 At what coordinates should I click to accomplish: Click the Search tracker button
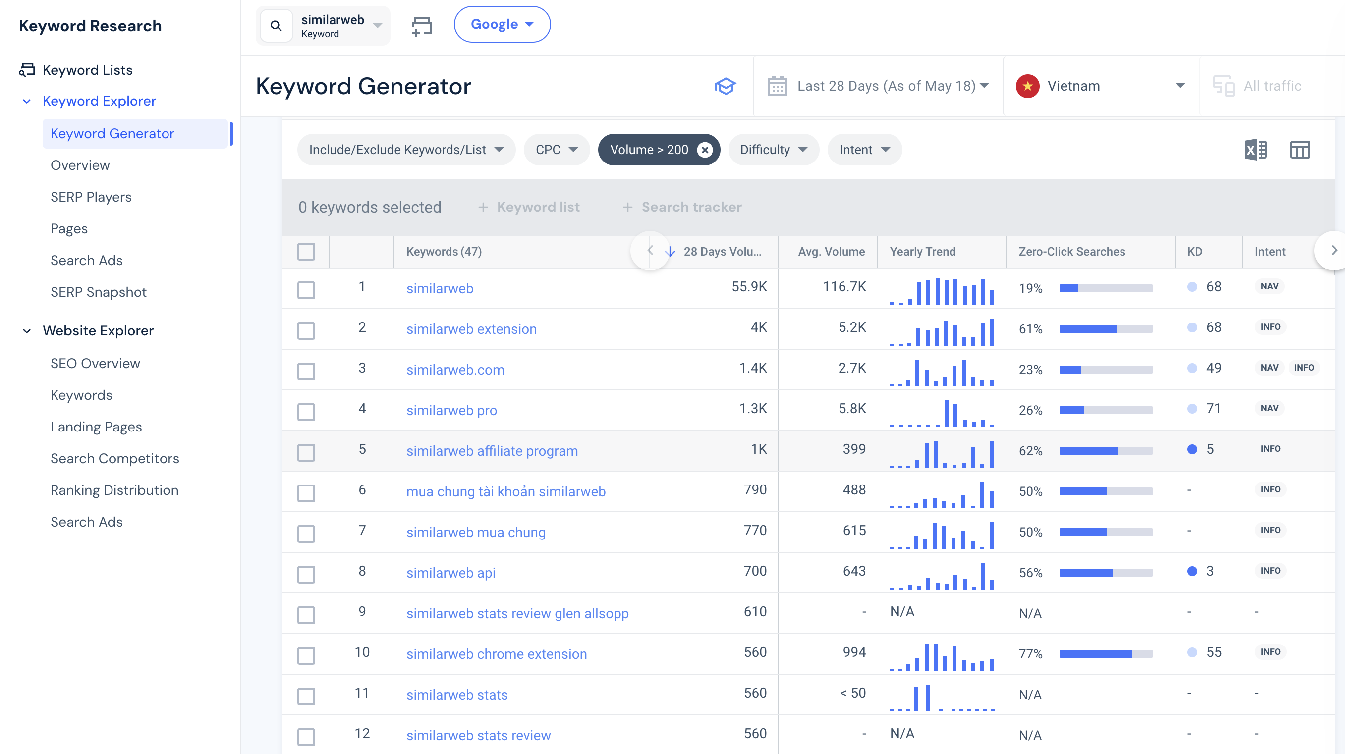(682, 207)
